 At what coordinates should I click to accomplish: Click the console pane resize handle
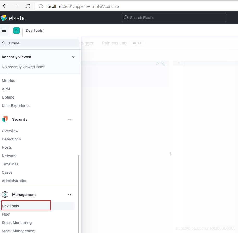click(171, 153)
